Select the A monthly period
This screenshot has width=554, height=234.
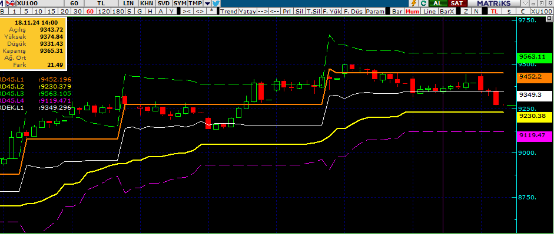click(161, 11)
